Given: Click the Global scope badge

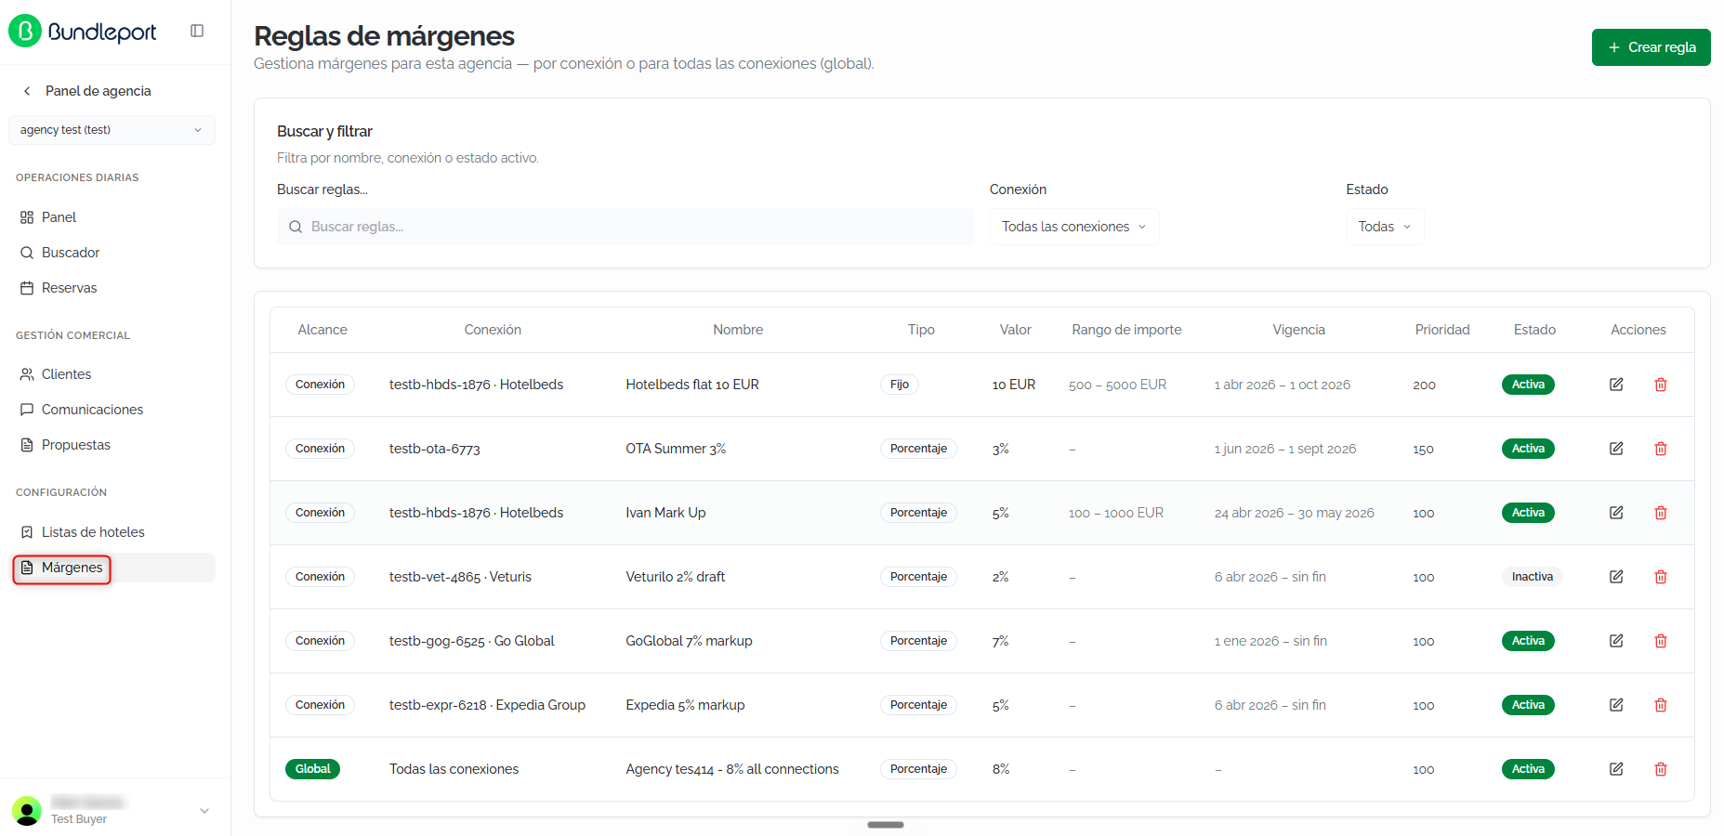Looking at the screenshot, I should pyautogui.click(x=312, y=769).
